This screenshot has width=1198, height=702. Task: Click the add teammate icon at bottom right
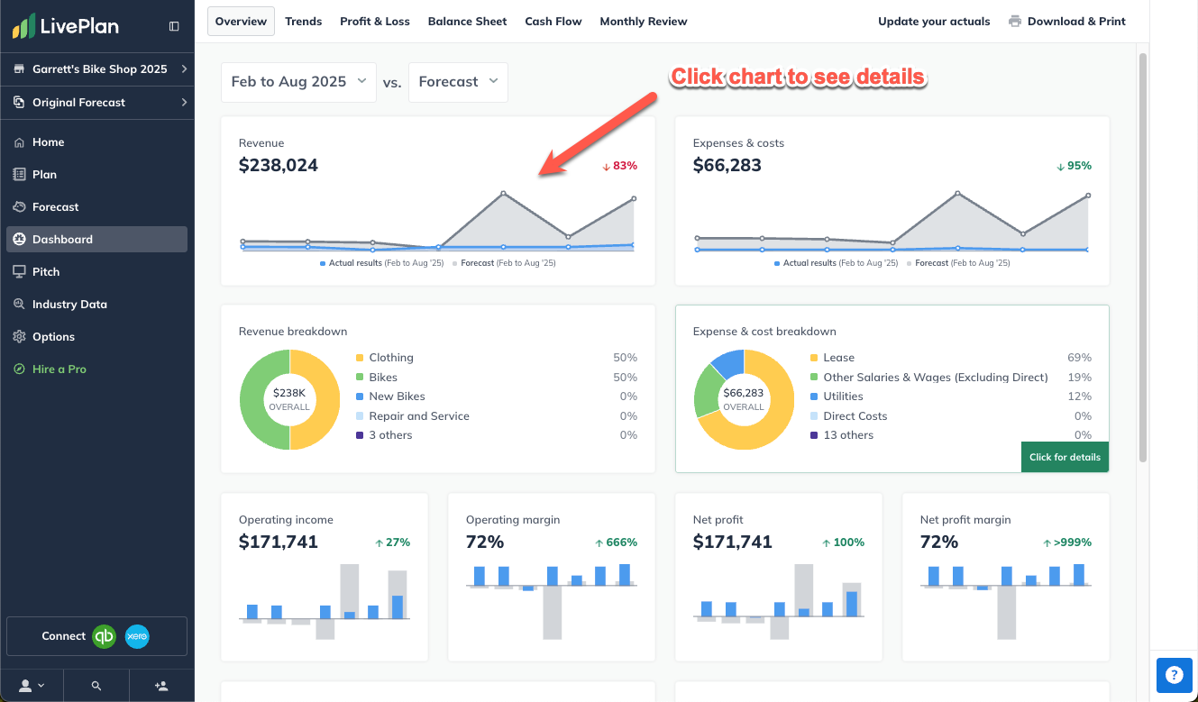pos(161,686)
